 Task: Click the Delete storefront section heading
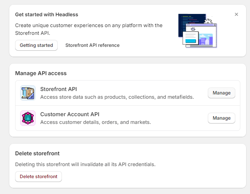click(37, 153)
